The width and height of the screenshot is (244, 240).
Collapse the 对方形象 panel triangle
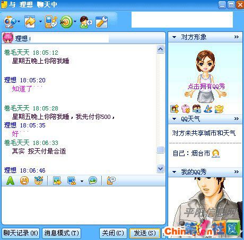click(174, 37)
